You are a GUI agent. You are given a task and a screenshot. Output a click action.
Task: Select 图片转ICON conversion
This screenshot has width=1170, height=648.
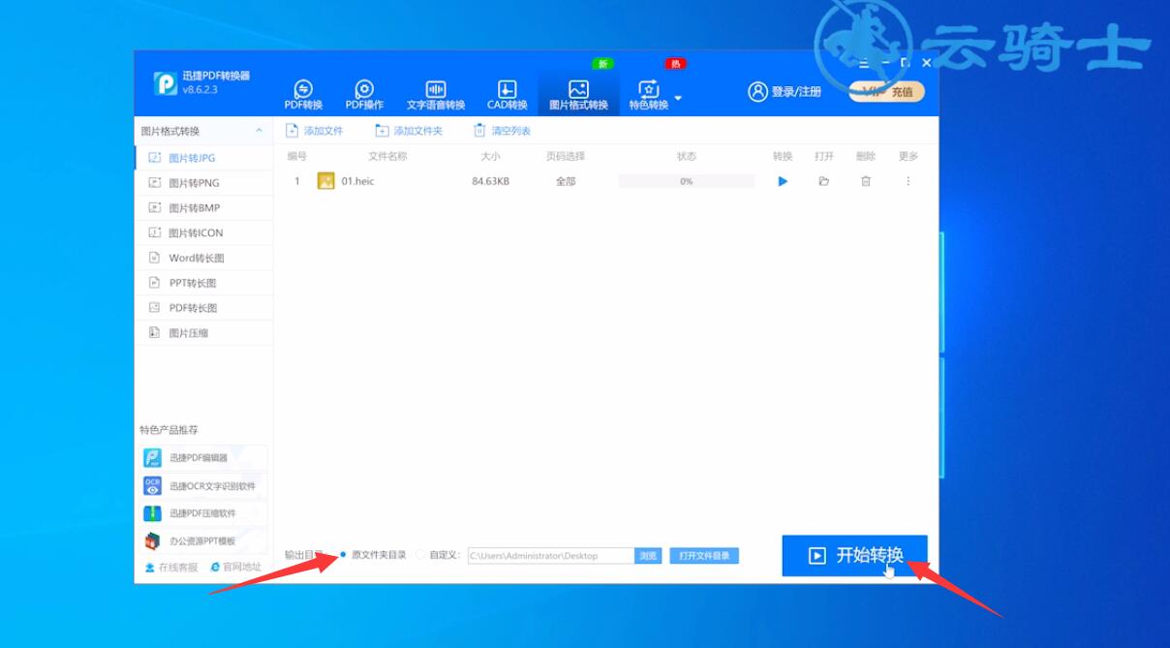203,233
